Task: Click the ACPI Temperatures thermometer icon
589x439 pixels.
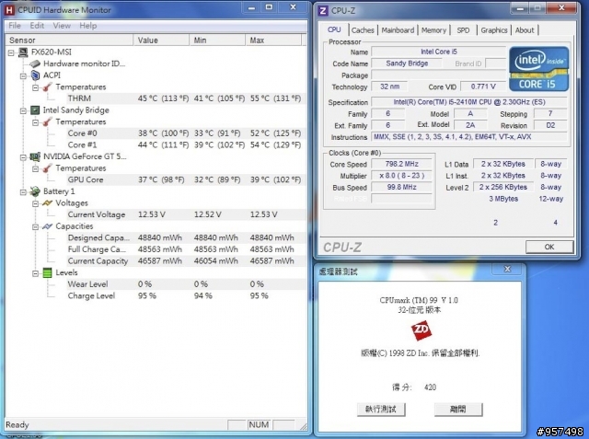Action: click(47, 87)
